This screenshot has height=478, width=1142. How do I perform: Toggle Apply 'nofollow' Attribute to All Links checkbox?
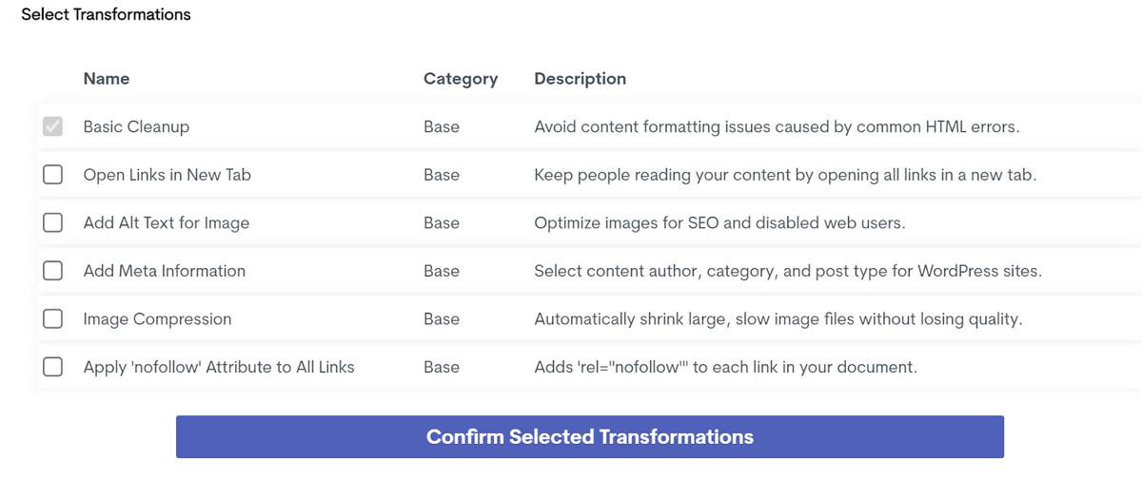tap(53, 367)
